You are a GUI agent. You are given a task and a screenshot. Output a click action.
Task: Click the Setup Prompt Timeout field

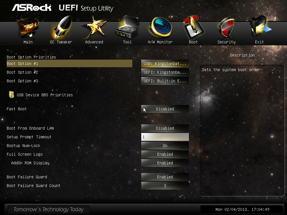[165, 137]
